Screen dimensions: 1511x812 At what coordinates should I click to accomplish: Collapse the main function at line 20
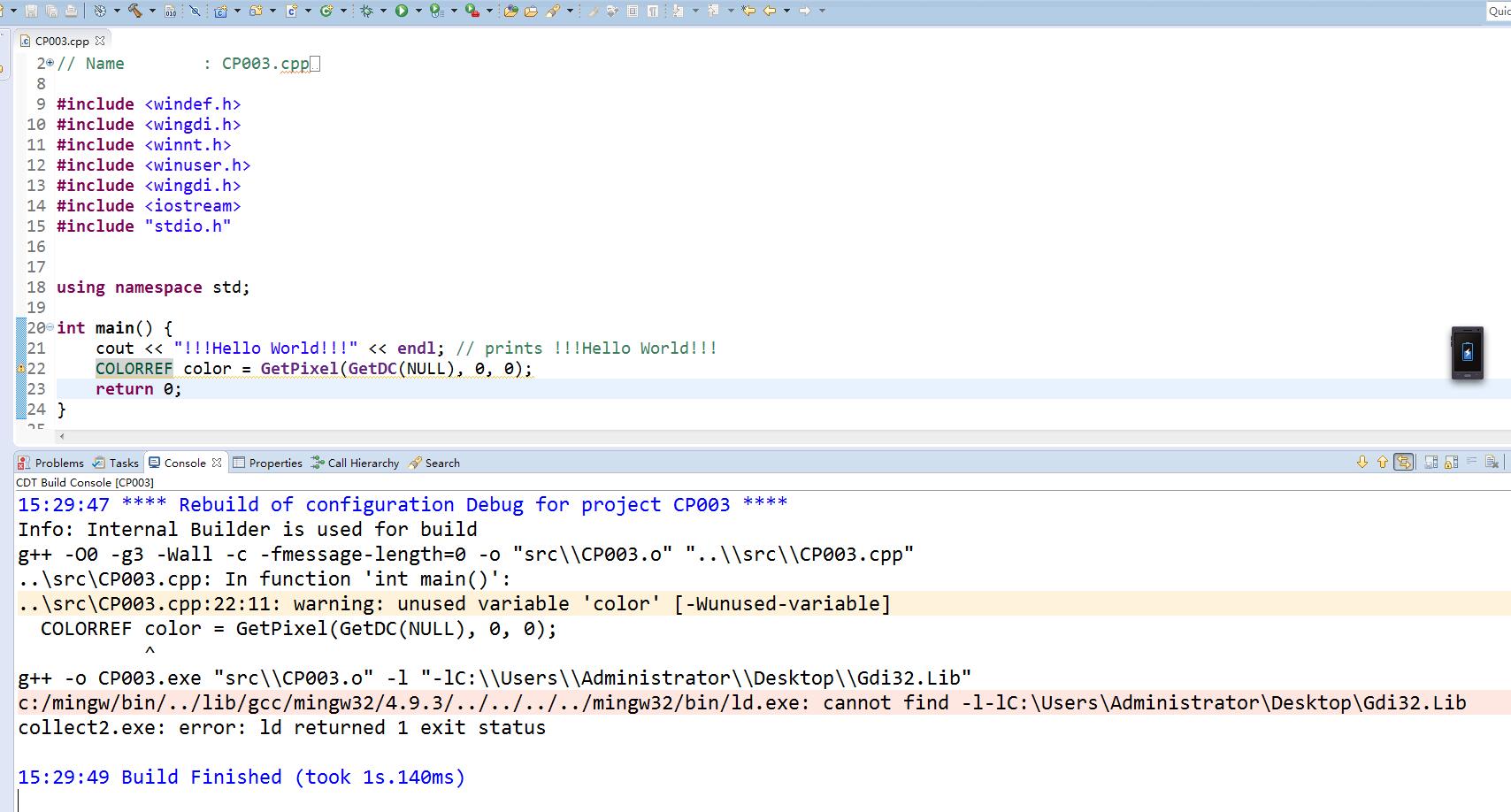(50, 327)
